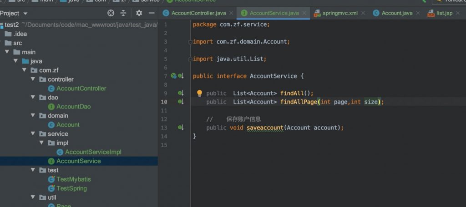Select AccountService in project tree

(78, 161)
